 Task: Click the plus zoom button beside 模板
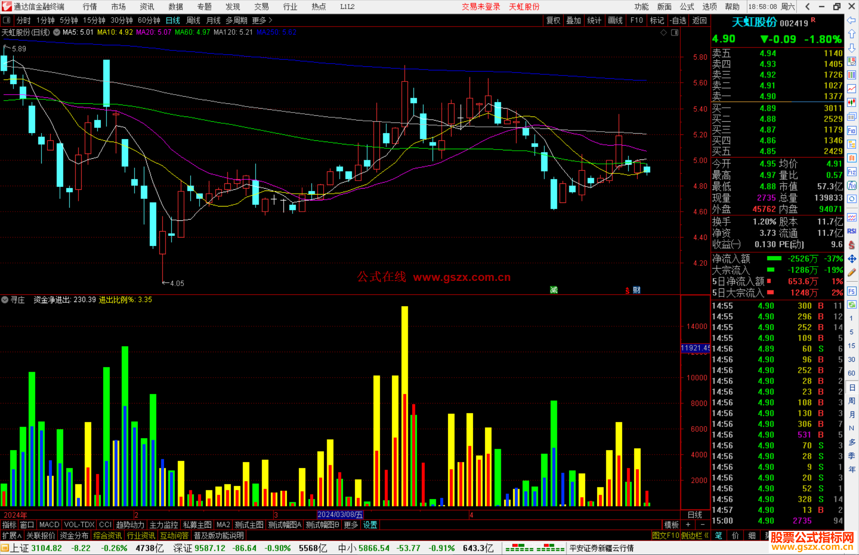(688, 525)
